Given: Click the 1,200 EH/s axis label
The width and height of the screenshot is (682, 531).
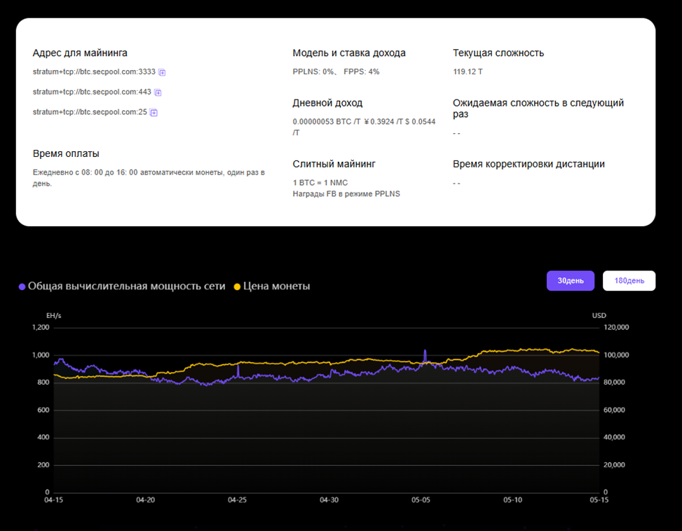Looking at the screenshot, I should [41, 328].
